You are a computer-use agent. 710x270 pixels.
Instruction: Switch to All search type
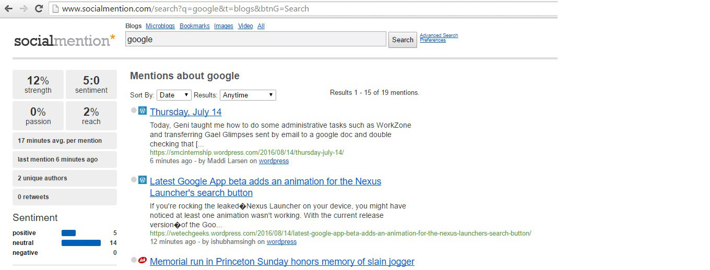coord(261,26)
